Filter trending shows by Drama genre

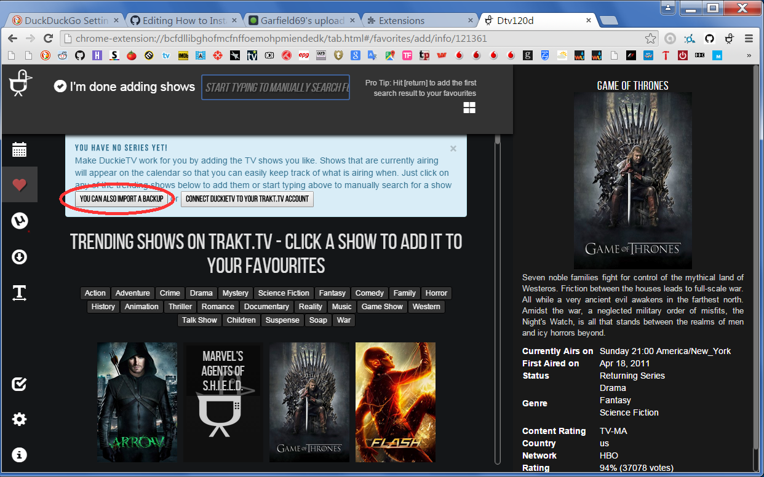(201, 293)
